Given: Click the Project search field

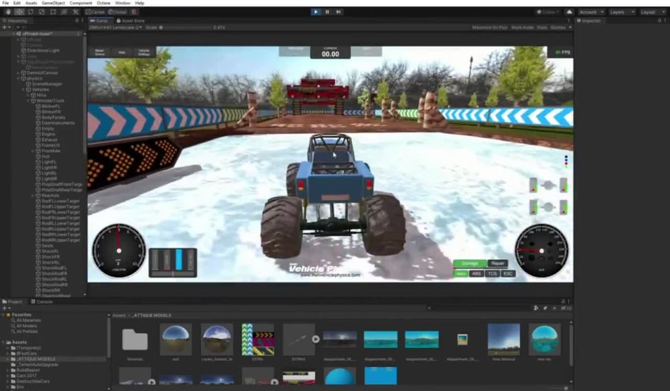Looking at the screenshot, I should click(478, 308).
